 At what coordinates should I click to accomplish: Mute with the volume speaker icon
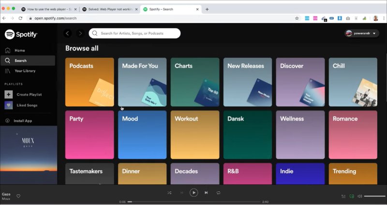(360, 196)
